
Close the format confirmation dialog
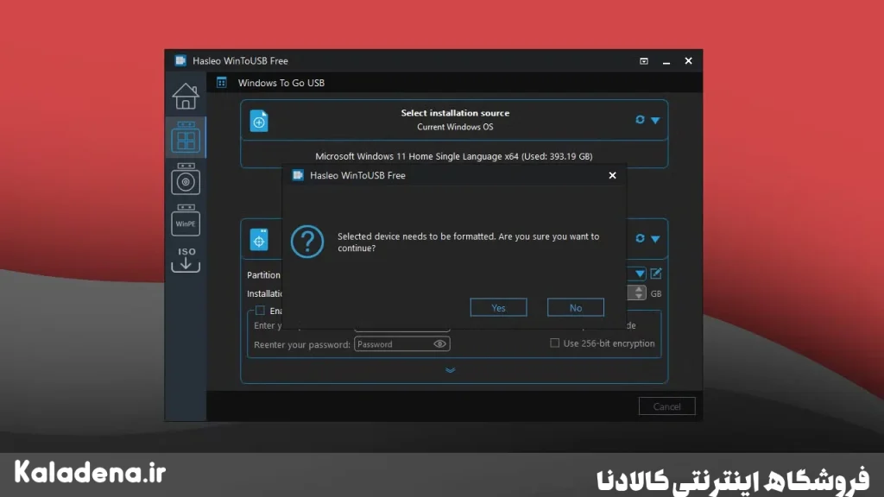pos(612,175)
